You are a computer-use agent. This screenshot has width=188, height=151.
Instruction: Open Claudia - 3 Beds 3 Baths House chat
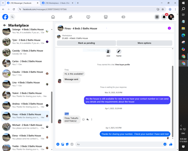coord(25,74)
